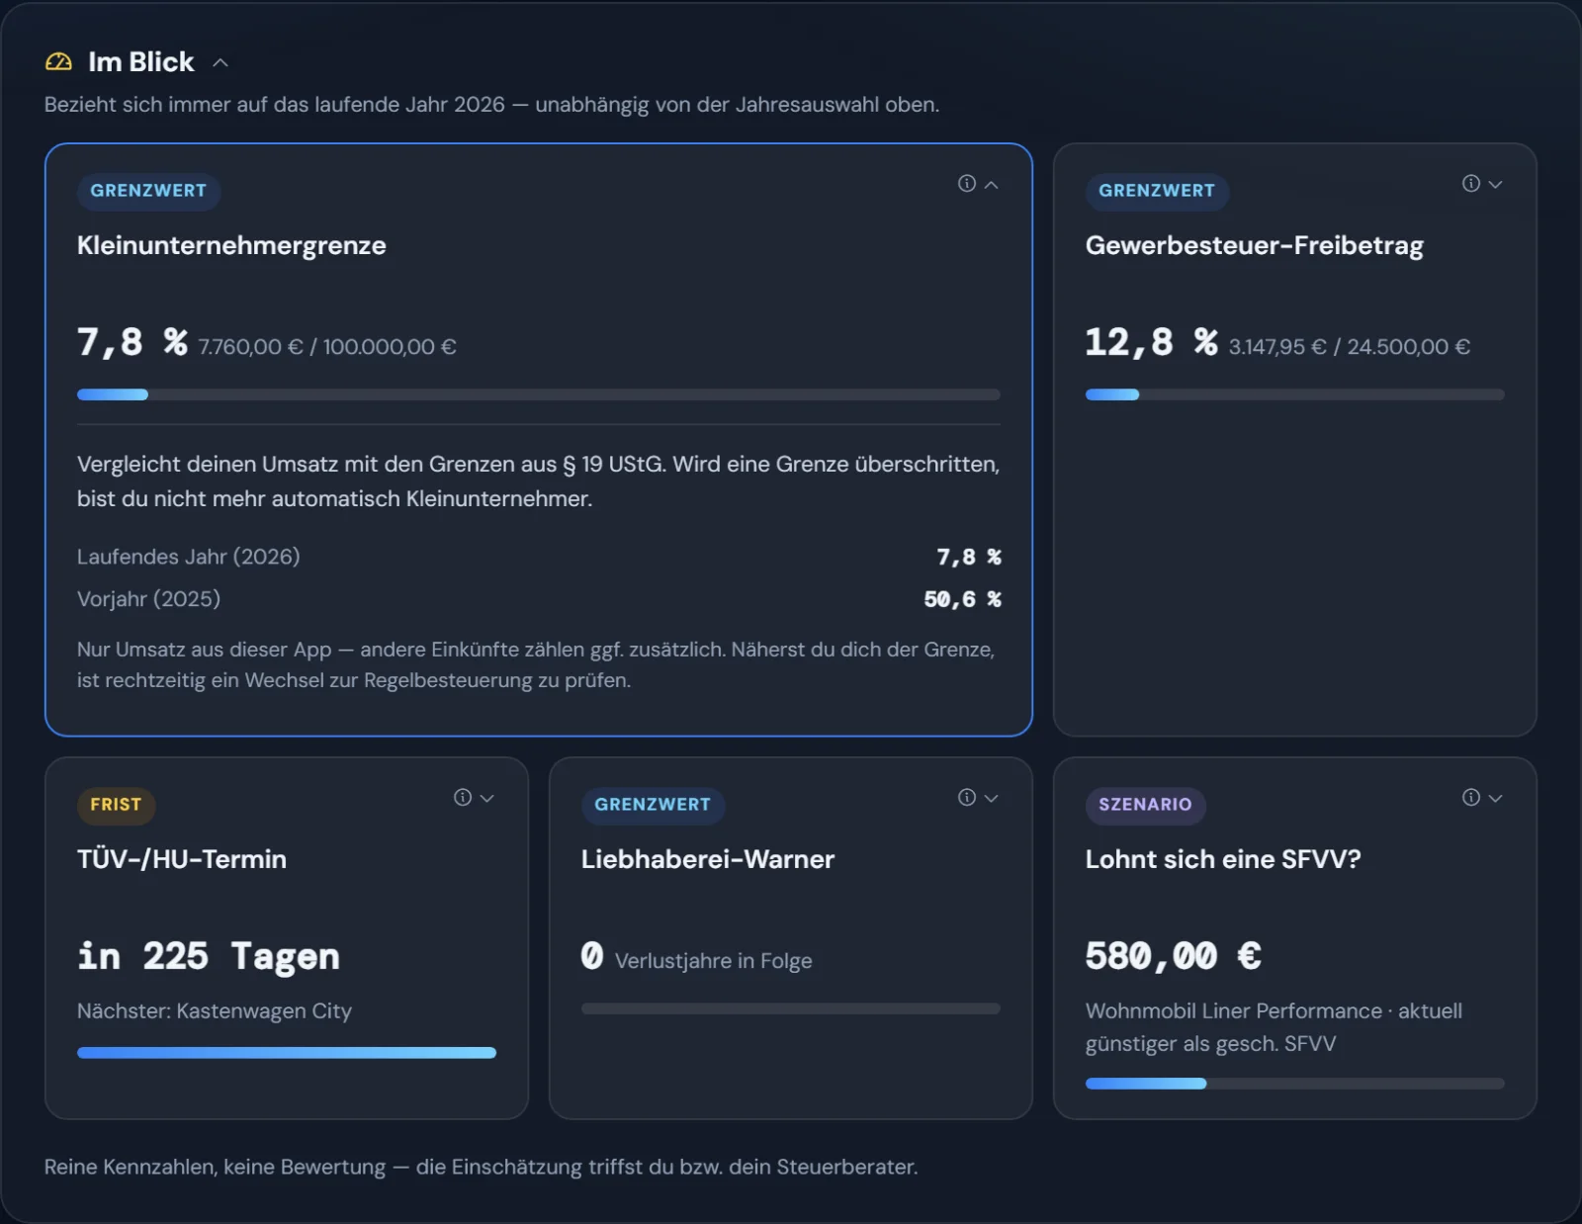1582x1224 pixels.
Task: Click info icon on TÜV-/HU-Termin card
Action: click(x=463, y=798)
